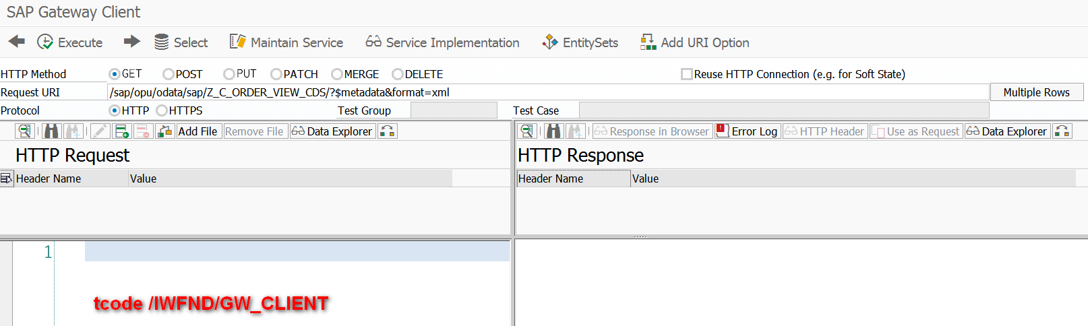This screenshot has height=326, width=1088.
Task: Click the last icon in HTTP Response toolbar
Action: coord(1062,131)
